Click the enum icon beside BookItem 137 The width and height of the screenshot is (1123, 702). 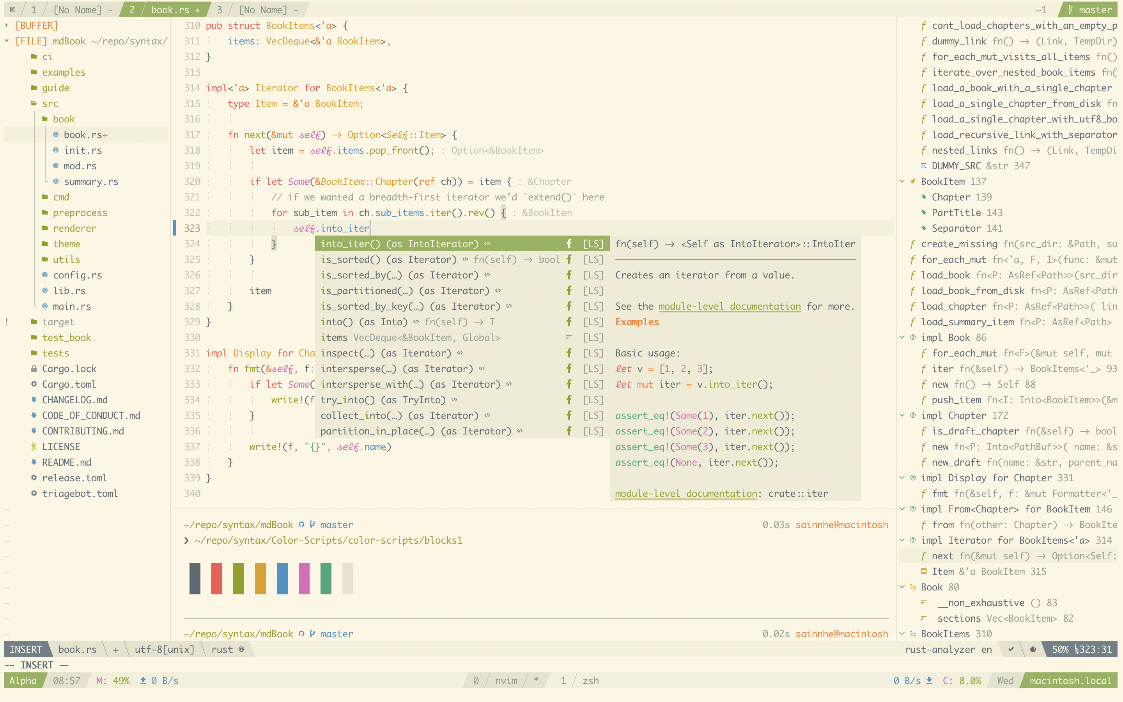[x=913, y=181]
